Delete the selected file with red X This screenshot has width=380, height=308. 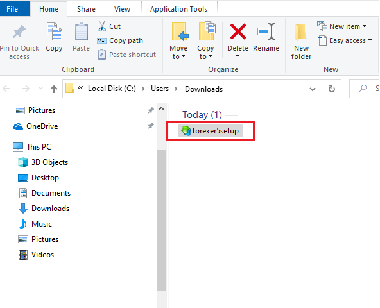[x=237, y=31]
